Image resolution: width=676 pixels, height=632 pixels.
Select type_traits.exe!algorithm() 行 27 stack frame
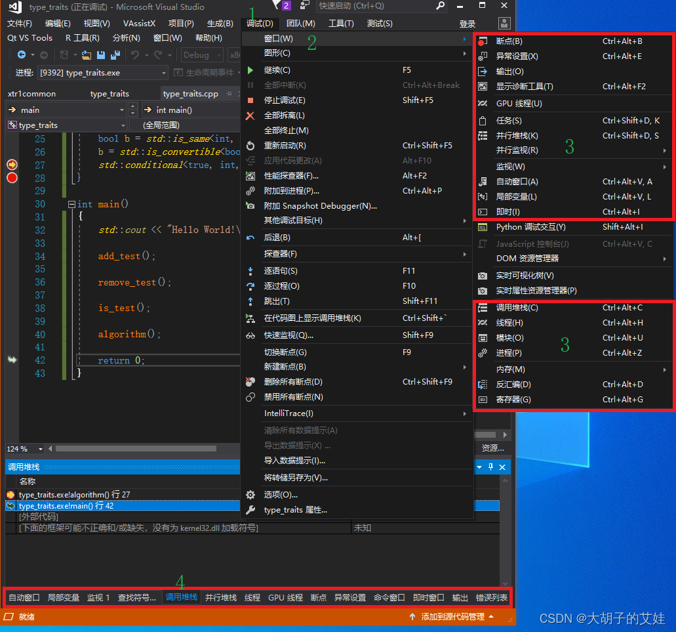coord(74,495)
